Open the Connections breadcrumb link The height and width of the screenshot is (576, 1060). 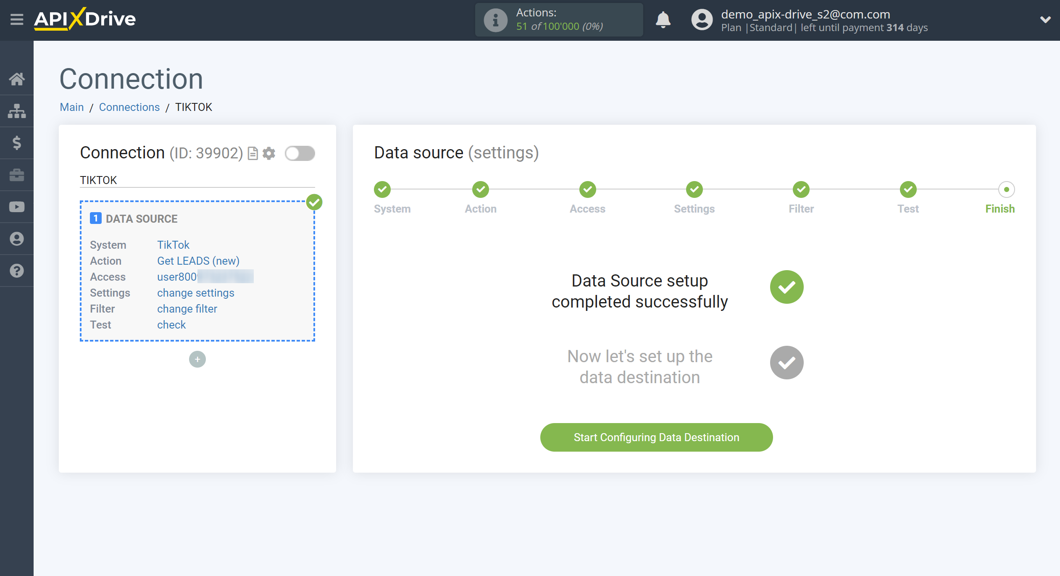[x=129, y=107]
